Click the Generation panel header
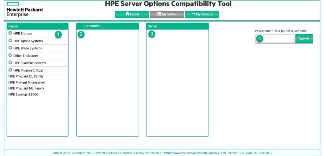Viewport: 324px width, 156px height. coord(108,26)
